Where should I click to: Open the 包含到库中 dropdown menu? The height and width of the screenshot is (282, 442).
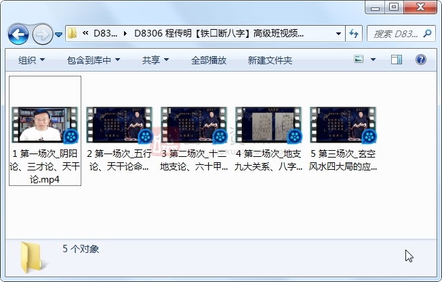(x=94, y=60)
